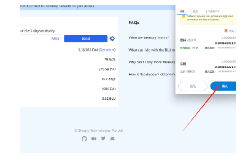Click the blue Bond button
This screenshot has width=246, height=164.
click(x=86, y=38)
